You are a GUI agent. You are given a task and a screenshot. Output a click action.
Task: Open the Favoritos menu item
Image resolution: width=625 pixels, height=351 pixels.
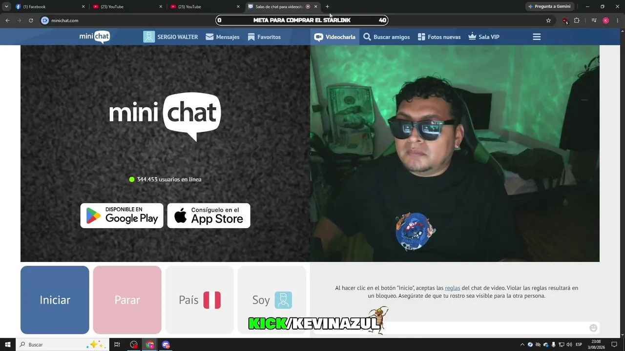click(264, 37)
